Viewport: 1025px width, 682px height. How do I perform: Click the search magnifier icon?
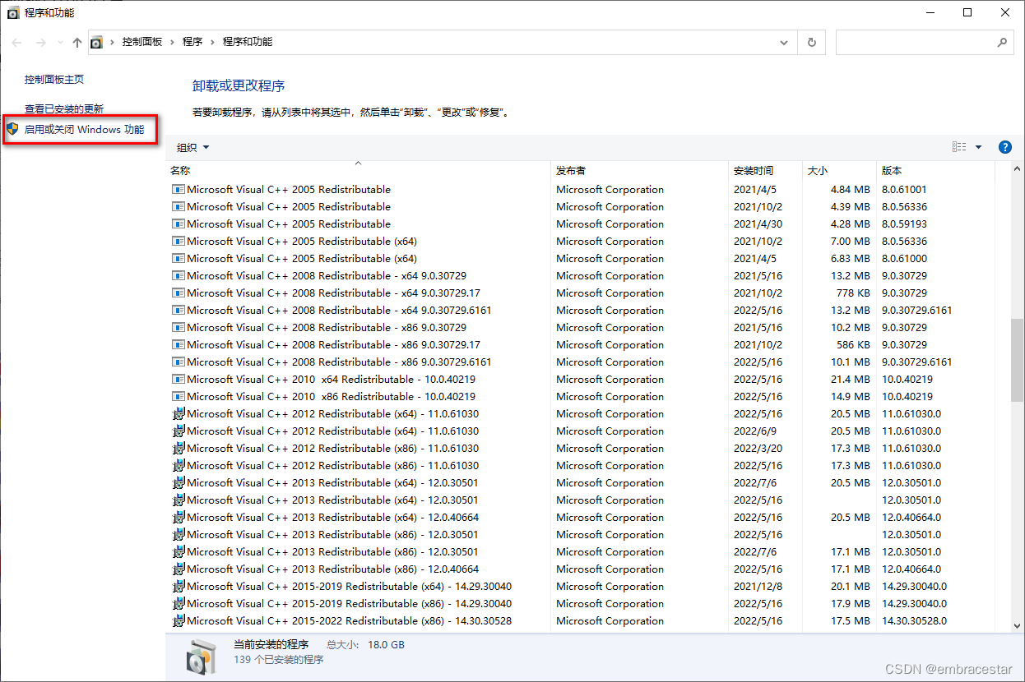pos(1002,43)
